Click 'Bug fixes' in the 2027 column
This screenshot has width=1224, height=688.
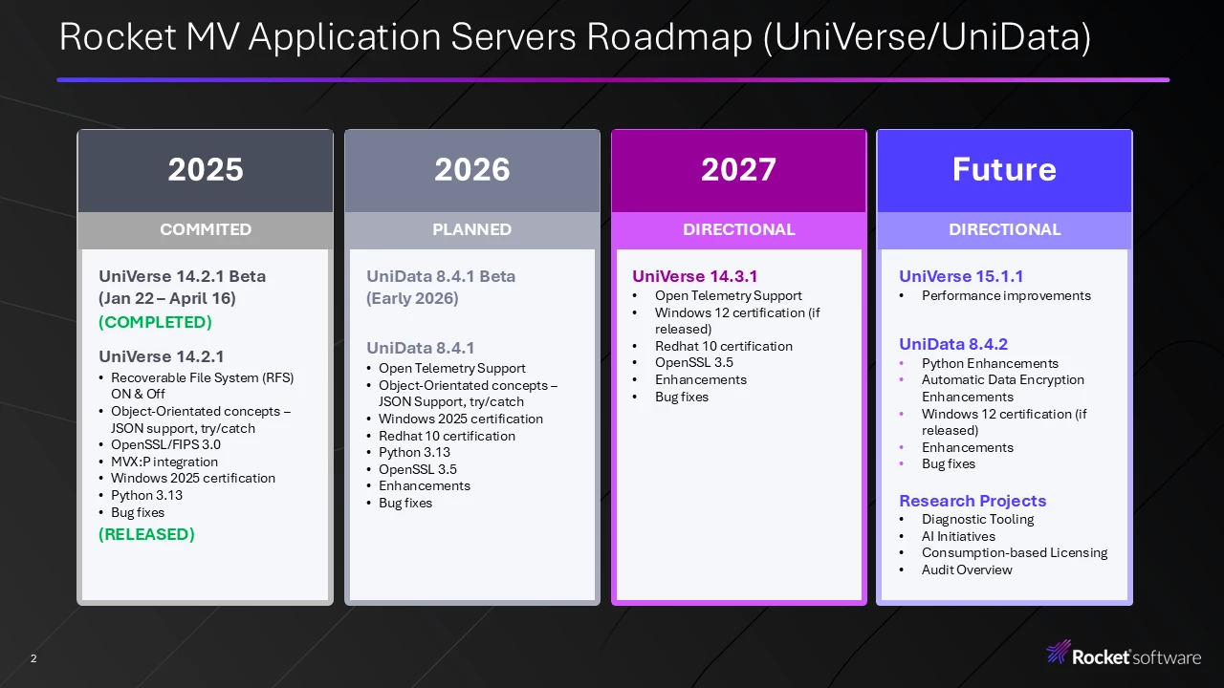(682, 397)
